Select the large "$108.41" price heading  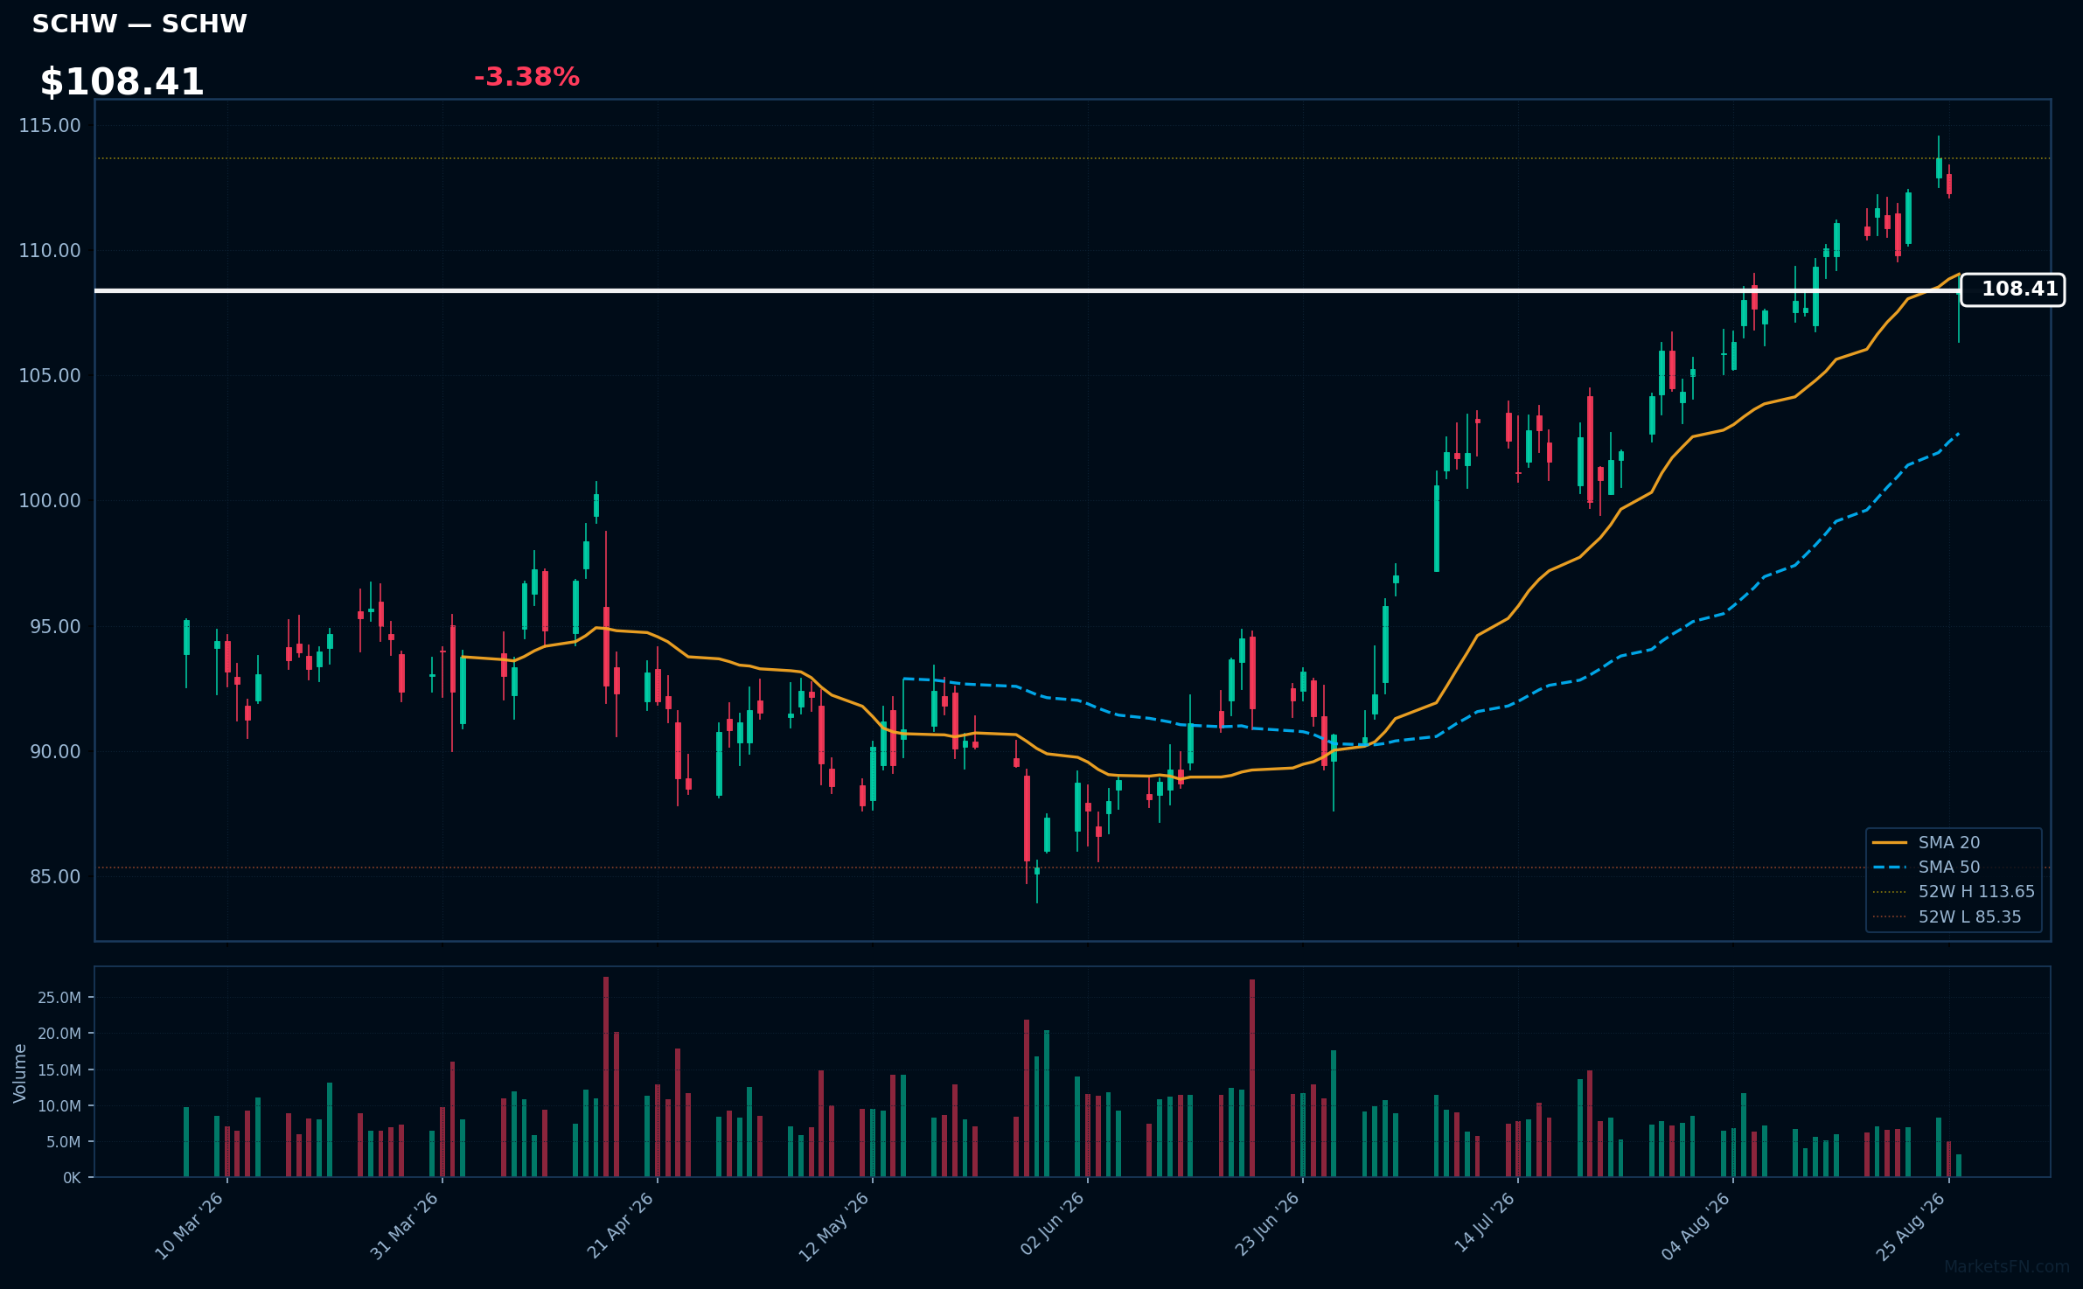click(x=122, y=82)
